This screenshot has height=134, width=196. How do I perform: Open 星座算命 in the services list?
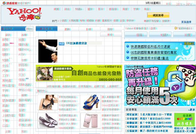pyautogui.click(x=25, y=120)
